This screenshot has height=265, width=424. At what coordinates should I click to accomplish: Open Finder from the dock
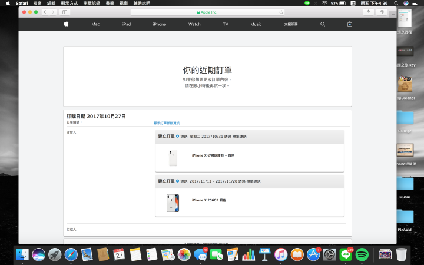(x=22, y=254)
